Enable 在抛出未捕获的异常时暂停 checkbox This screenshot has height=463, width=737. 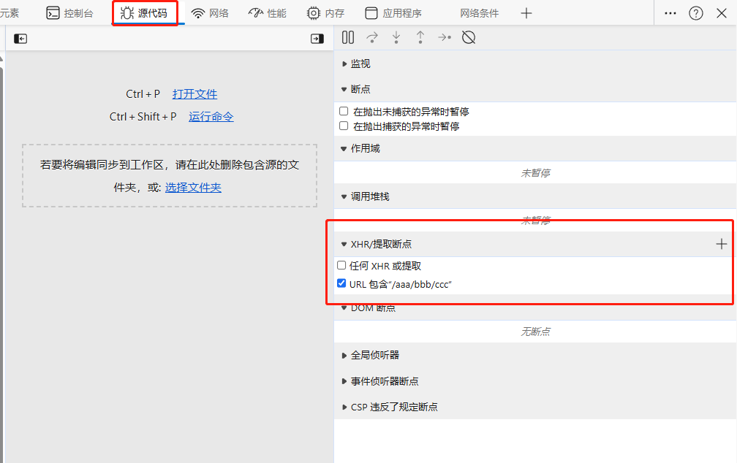pyautogui.click(x=344, y=112)
